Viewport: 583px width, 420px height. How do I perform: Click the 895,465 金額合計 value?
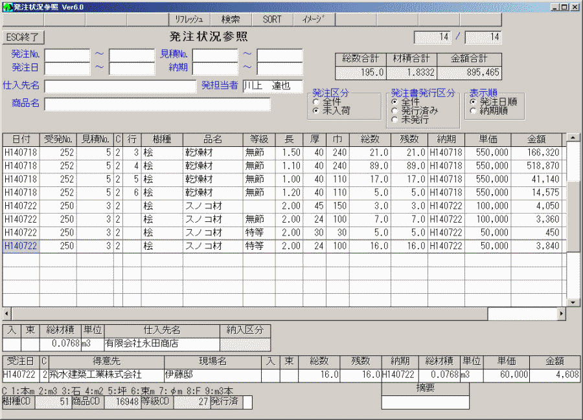click(470, 72)
